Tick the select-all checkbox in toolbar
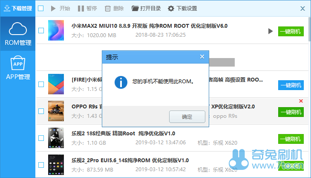This screenshot has height=178, width=311. pyautogui.click(x=41, y=9)
